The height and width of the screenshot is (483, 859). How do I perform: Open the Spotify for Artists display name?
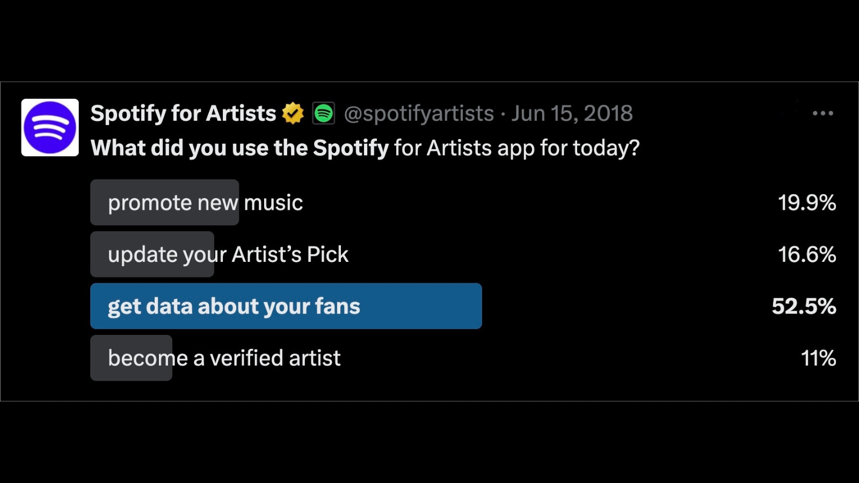click(x=183, y=113)
